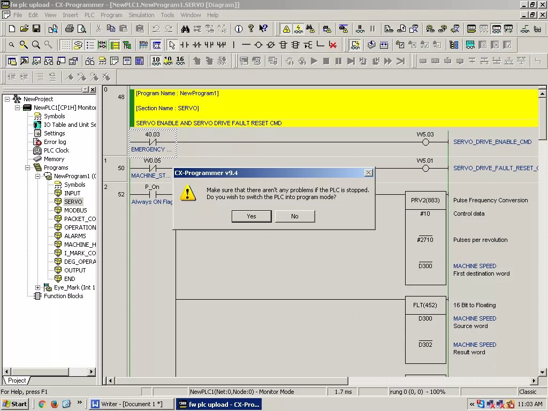Click Yes to switch PLC to program mode
This screenshot has width=548, height=411.
(x=252, y=216)
